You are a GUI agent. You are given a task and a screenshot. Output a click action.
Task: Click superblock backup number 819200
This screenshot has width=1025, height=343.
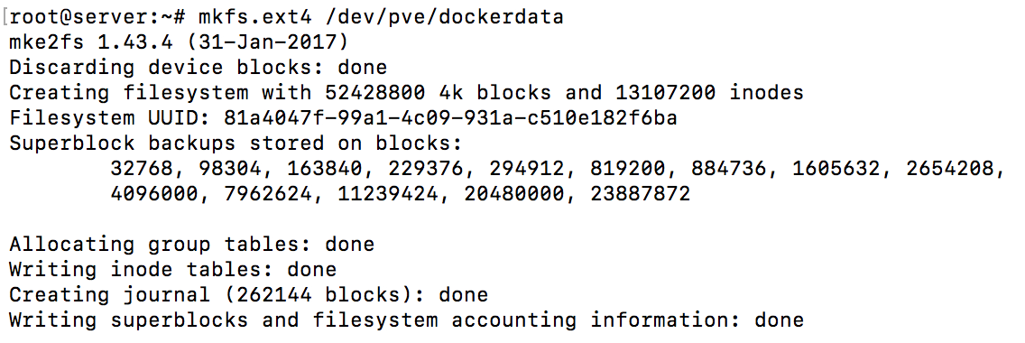[628, 169]
